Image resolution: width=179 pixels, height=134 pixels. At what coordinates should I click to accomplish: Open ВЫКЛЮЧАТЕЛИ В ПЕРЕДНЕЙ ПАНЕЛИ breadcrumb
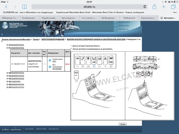pos(96,39)
